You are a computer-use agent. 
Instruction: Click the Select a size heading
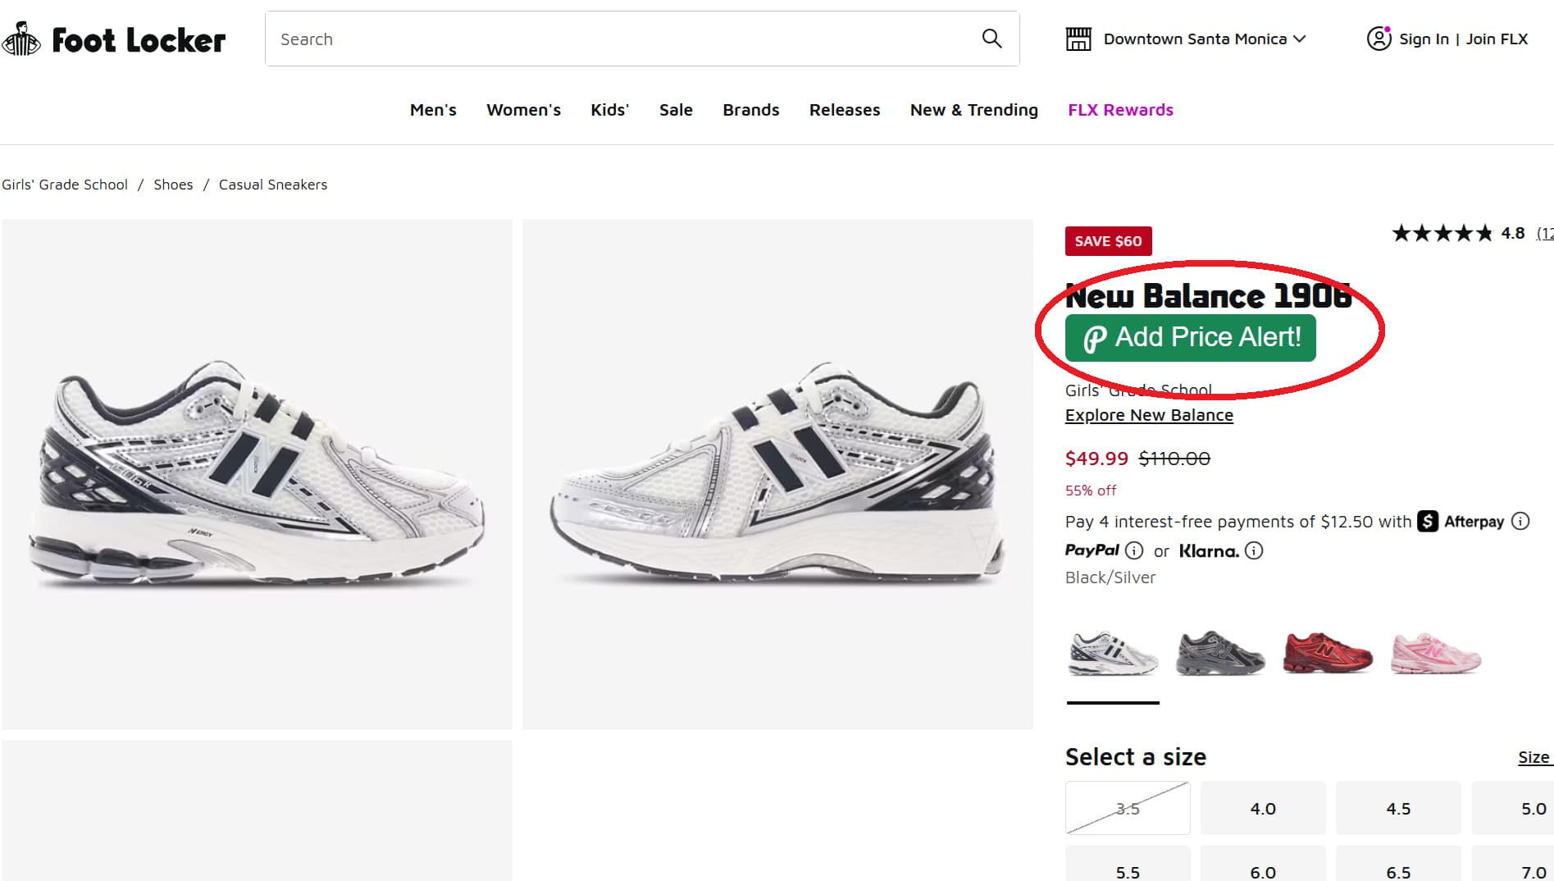[x=1136, y=757]
